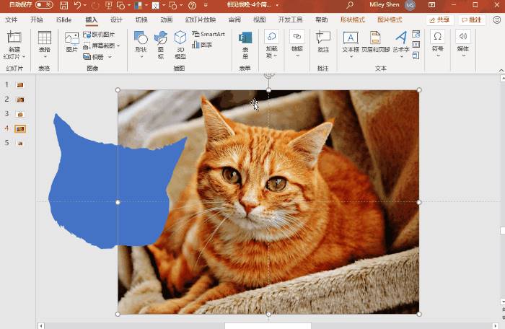
Task: Switch to the Design (设计) tab
Action: 116,19
